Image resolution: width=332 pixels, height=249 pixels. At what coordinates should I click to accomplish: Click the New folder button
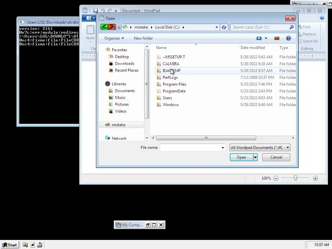coord(143,38)
